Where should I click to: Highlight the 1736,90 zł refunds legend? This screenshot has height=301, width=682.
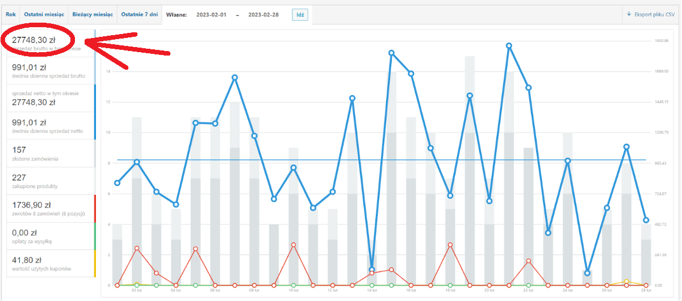[51, 208]
